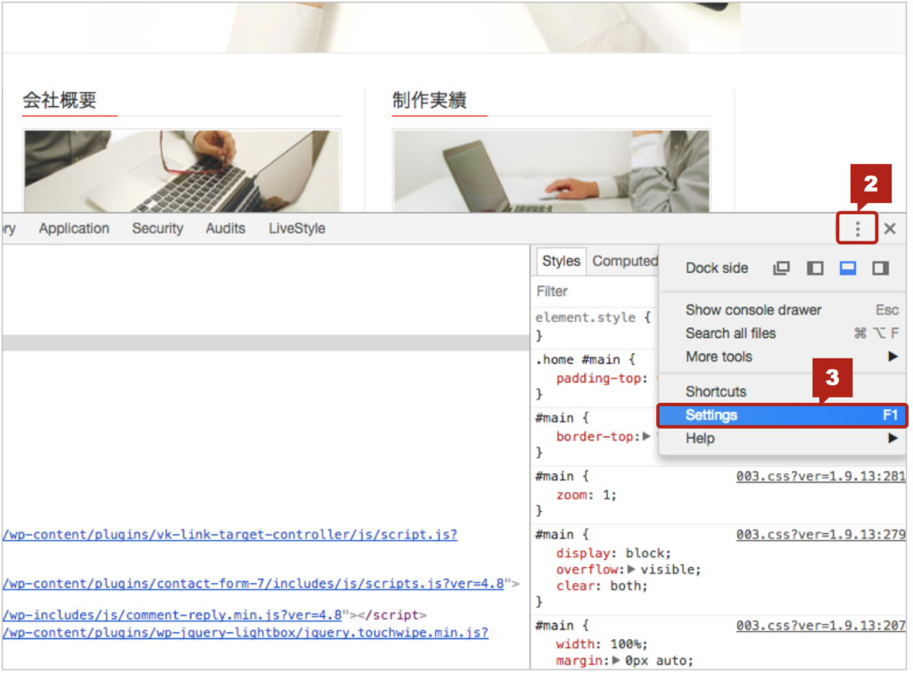Viewport: 913px width, 674px height.
Task: Dock DevTools to the left side
Action: [815, 268]
